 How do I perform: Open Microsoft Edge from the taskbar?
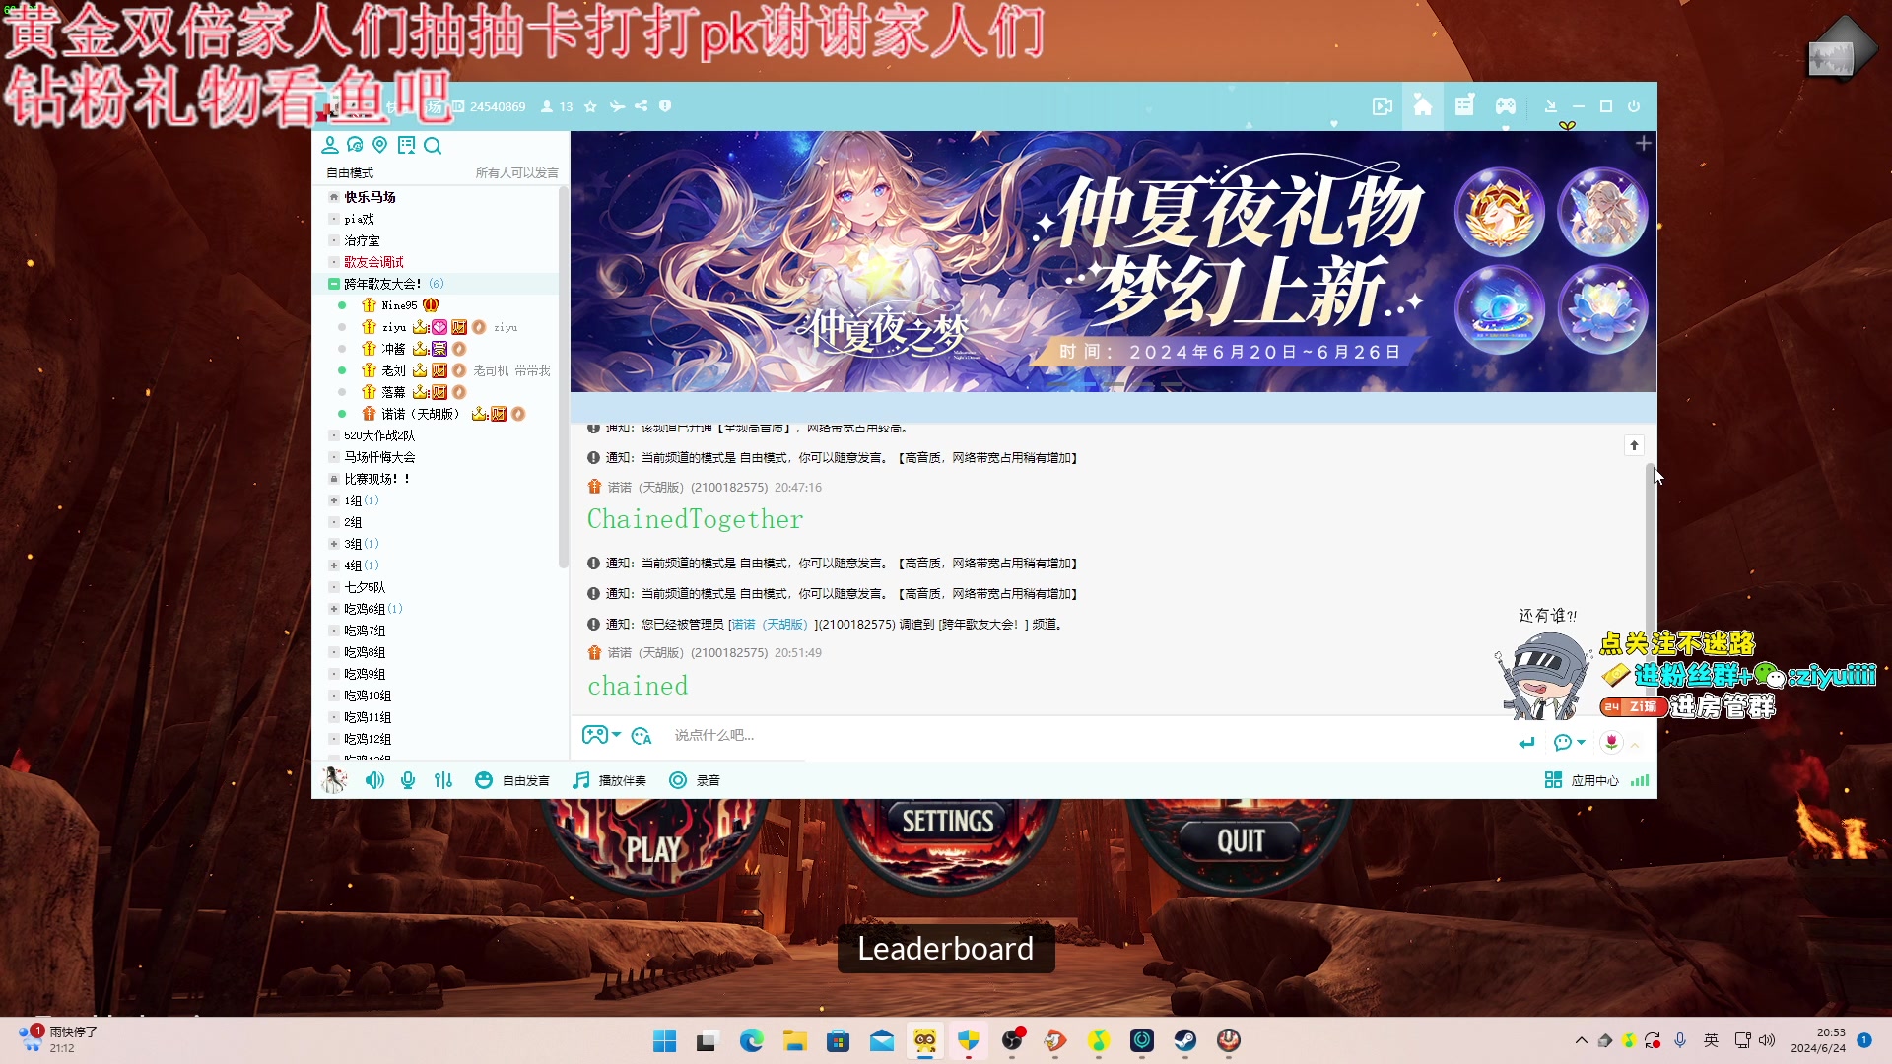(752, 1040)
